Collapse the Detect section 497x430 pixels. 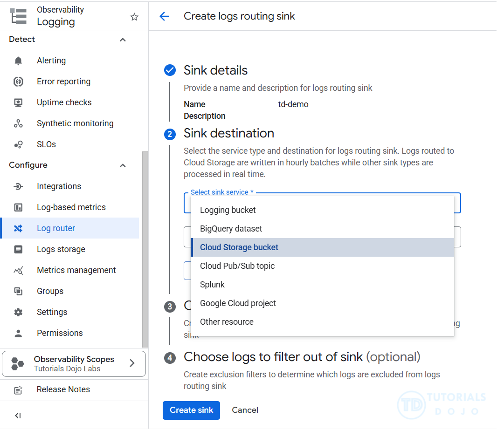point(123,40)
